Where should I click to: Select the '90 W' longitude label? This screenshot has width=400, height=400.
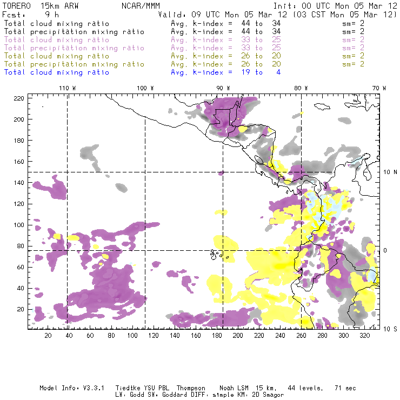click(223, 88)
